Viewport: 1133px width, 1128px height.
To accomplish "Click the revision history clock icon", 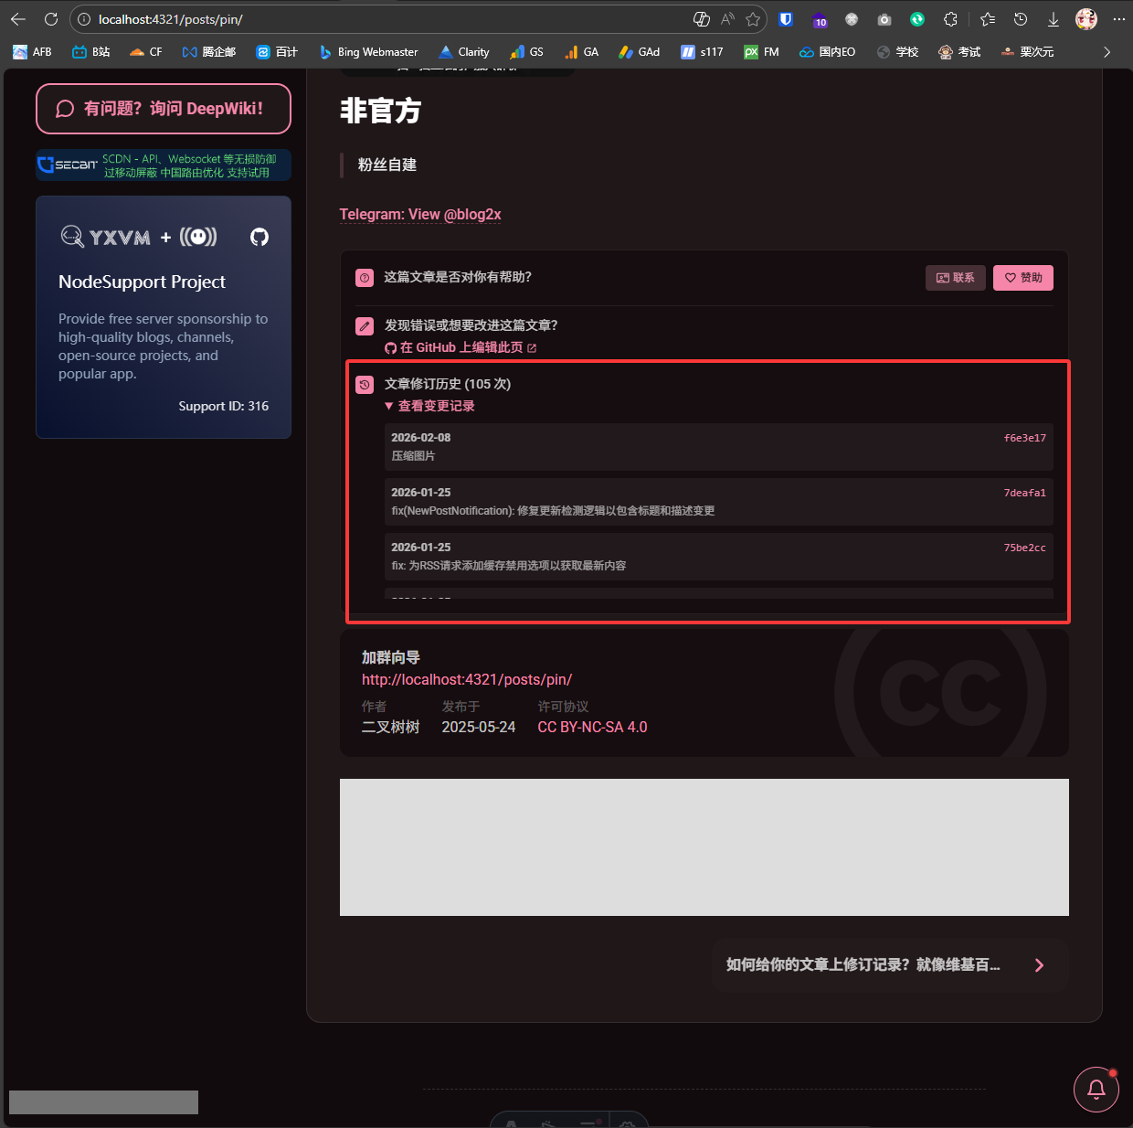I will [365, 385].
